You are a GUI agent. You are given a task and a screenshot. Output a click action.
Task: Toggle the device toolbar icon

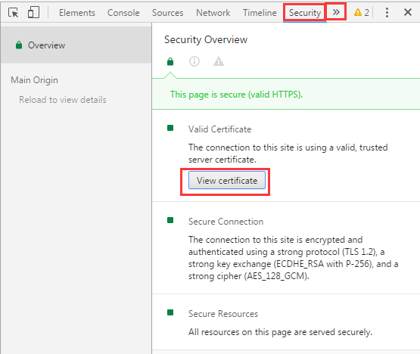[x=33, y=12]
